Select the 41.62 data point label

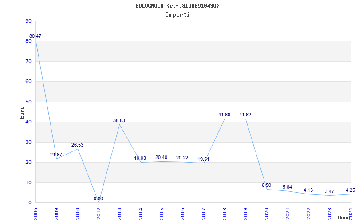(245, 115)
